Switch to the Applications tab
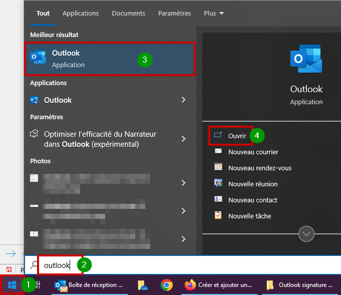The width and height of the screenshot is (341, 295). click(81, 13)
